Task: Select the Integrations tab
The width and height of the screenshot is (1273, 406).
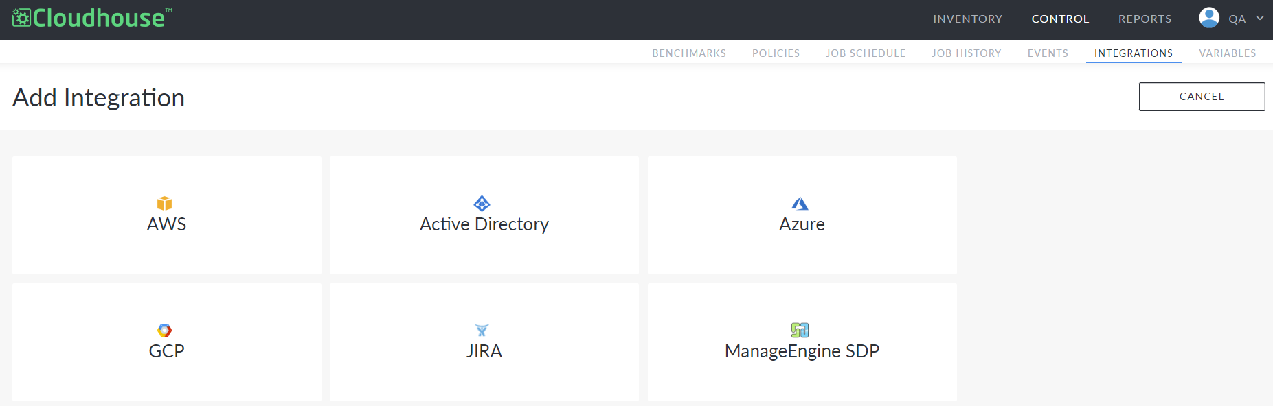Action: point(1133,53)
